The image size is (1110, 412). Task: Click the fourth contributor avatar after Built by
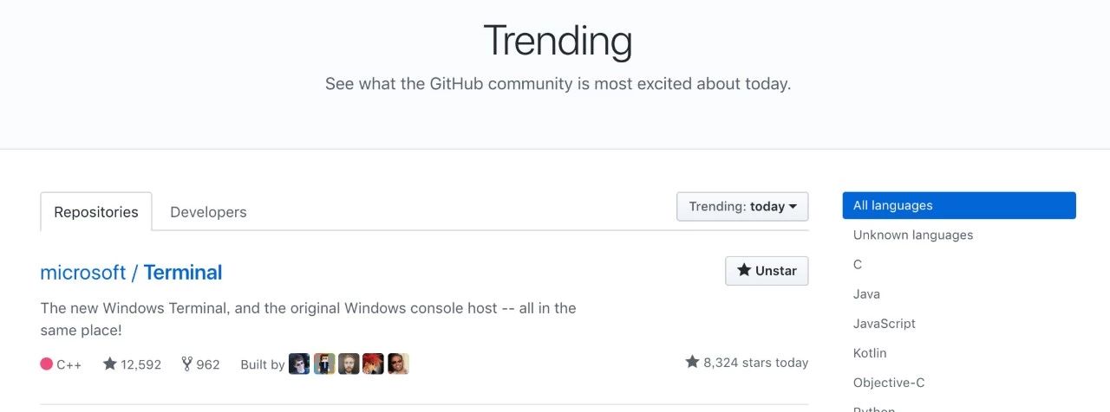pyautogui.click(x=373, y=364)
